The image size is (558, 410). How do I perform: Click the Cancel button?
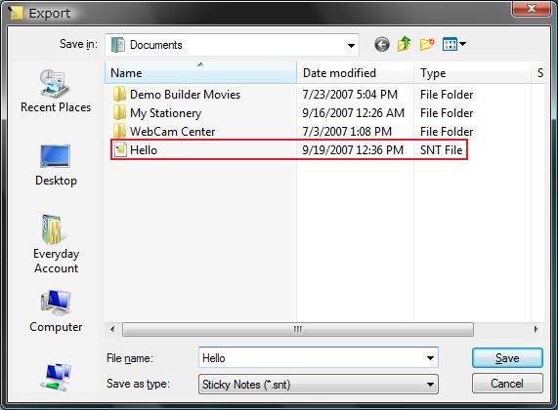(507, 384)
